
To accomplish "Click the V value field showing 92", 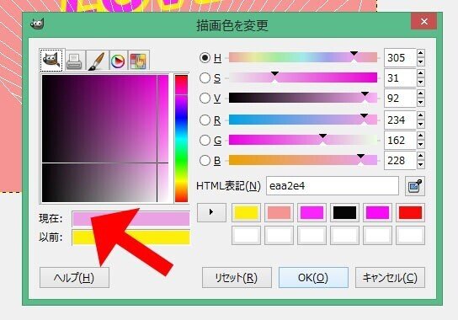I will click(400, 98).
